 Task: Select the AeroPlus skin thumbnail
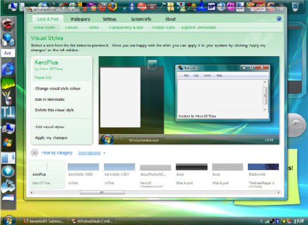47,174
